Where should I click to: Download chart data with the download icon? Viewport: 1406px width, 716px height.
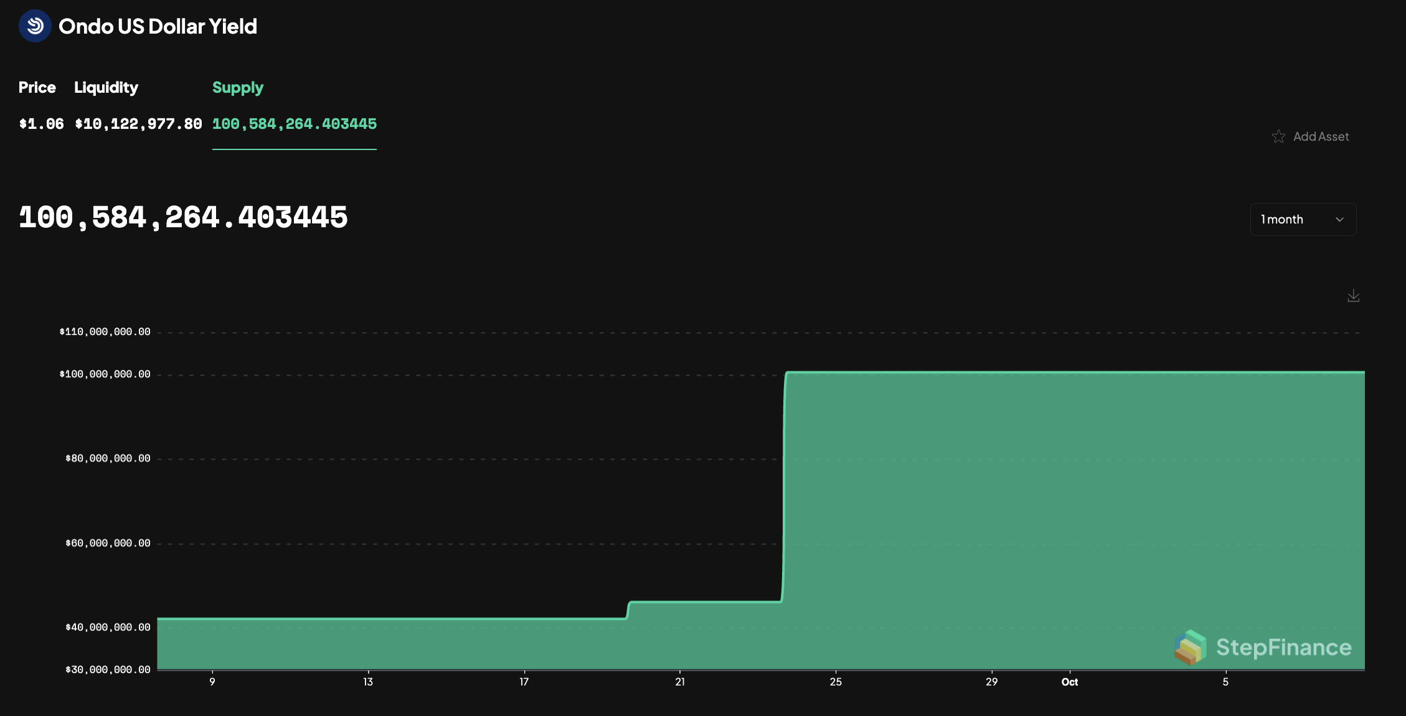(1353, 296)
